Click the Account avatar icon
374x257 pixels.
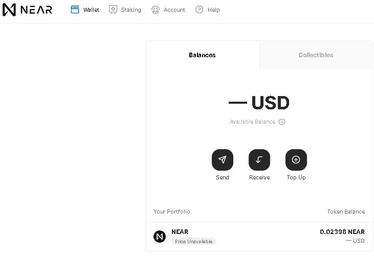coord(155,10)
